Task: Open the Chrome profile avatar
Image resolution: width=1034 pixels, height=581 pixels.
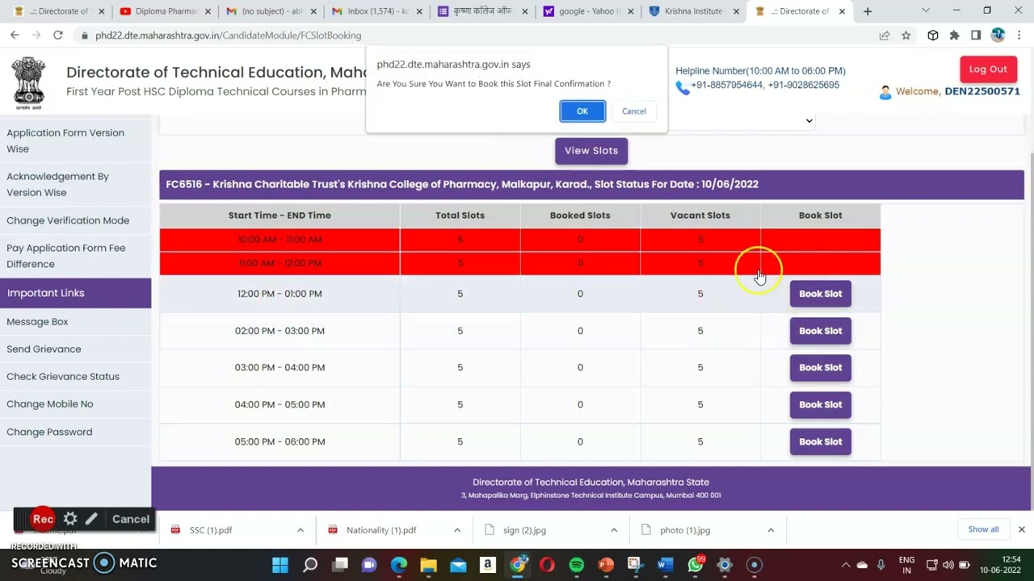Action: click(998, 36)
